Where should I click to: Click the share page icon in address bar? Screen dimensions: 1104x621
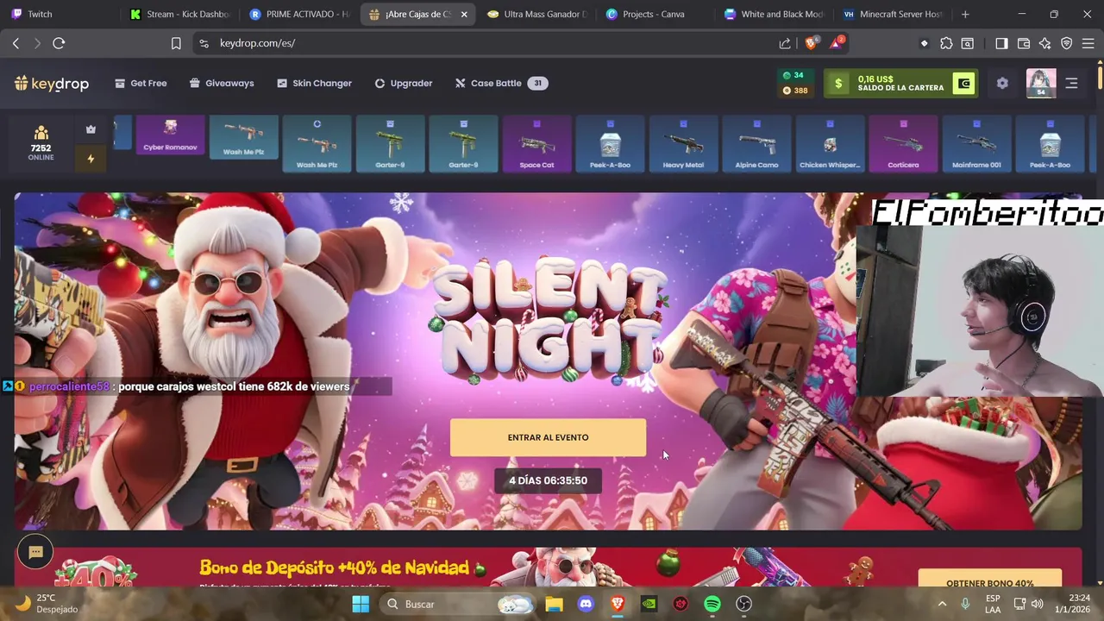point(785,43)
